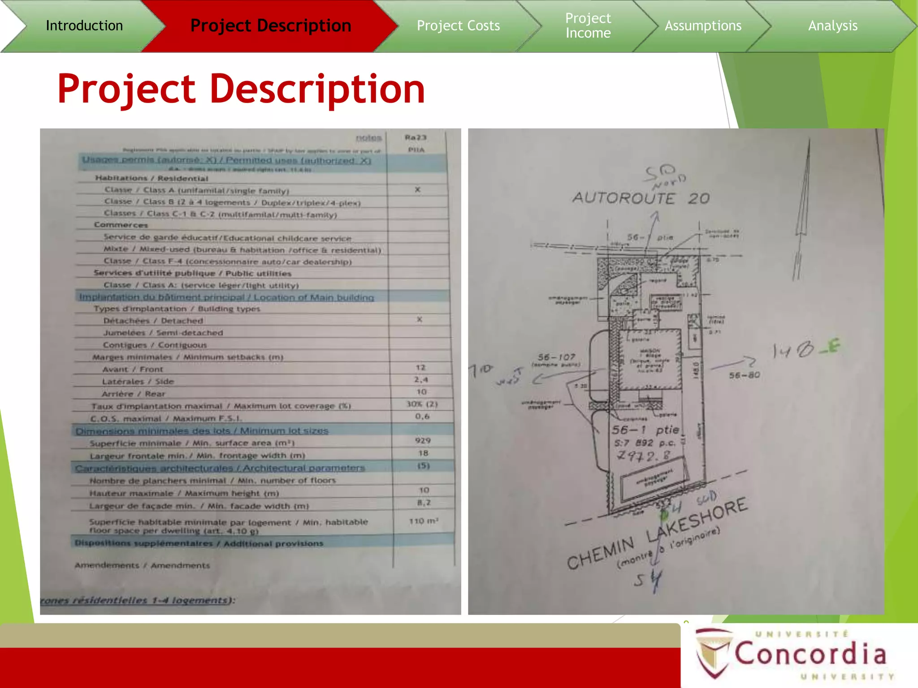This screenshot has height=688, width=918.
Task: Select the '56-80' lot label
Action: (x=744, y=375)
